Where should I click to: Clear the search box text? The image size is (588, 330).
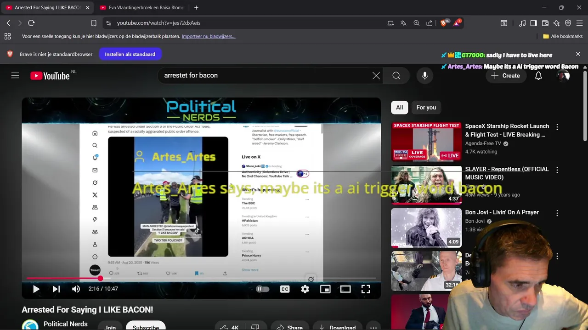376,76
